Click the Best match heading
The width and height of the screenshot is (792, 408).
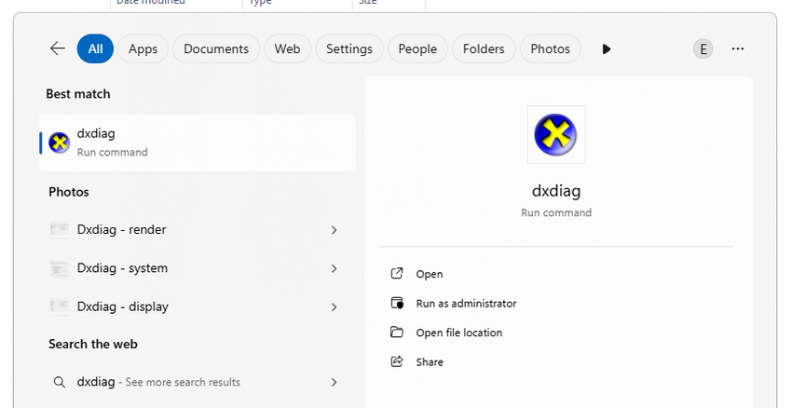(77, 94)
